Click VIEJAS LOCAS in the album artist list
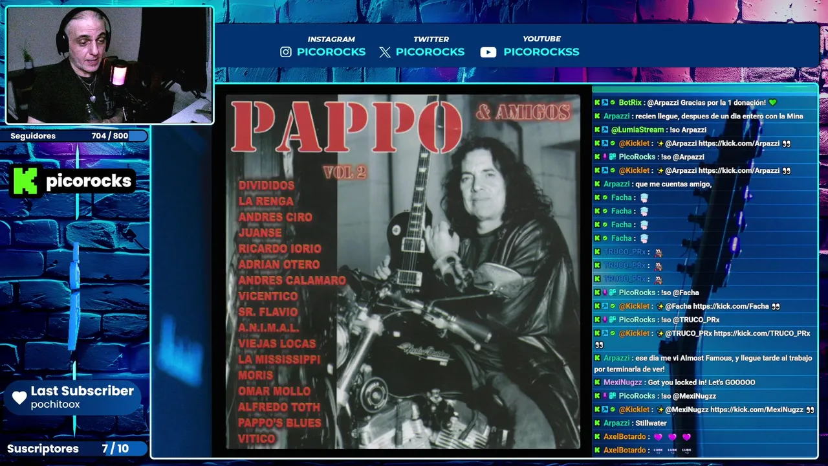Screen dimensions: 828x466 pyautogui.click(x=277, y=344)
